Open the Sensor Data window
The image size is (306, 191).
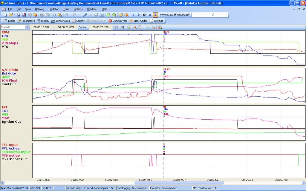(60, 21)
